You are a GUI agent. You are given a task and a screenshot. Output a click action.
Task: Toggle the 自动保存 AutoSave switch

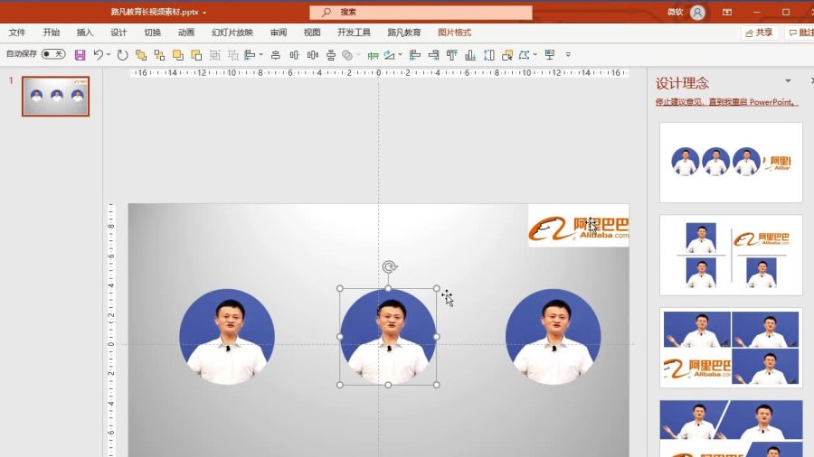53,54
